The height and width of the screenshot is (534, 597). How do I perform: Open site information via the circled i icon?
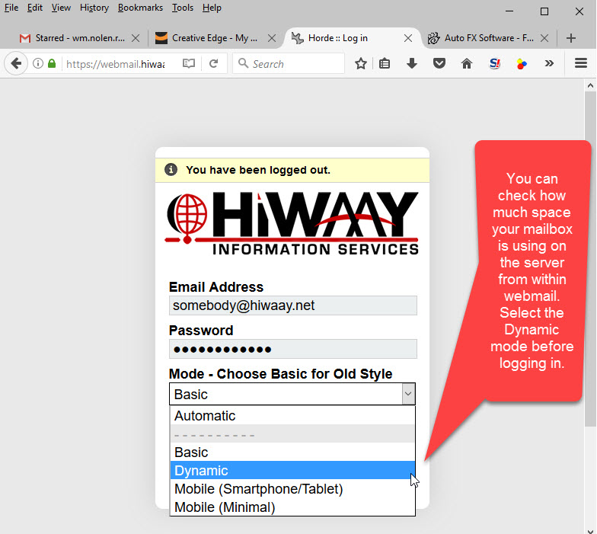38,63
